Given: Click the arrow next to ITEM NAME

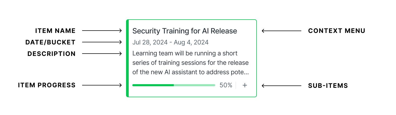Looking at the screenshot, I should point(102,31).
